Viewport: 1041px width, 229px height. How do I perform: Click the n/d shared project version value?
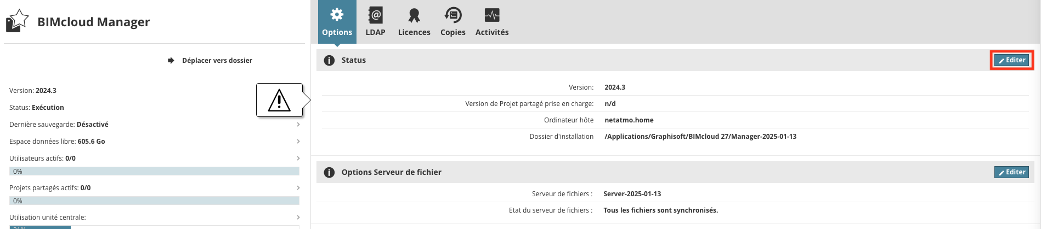click(x=610, y=104)
